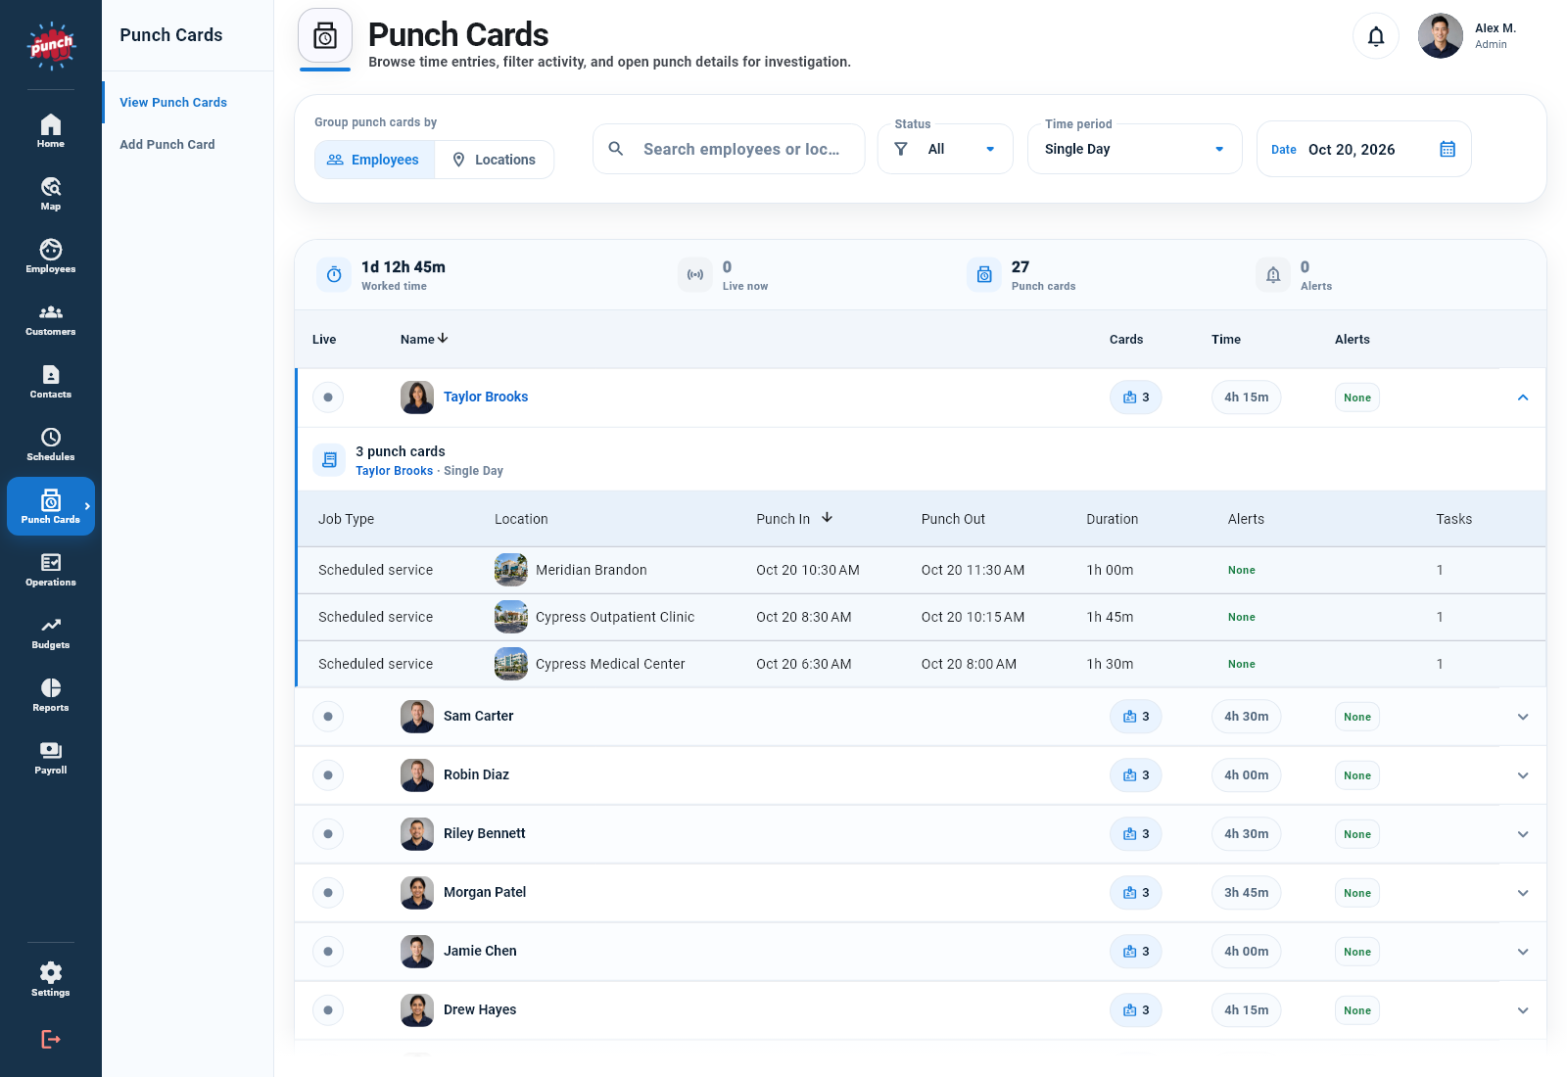The width and height of the screenshot is (1567, 1077).
Task: Open Taylor Brooks employee link
Action: pos(486,397)
